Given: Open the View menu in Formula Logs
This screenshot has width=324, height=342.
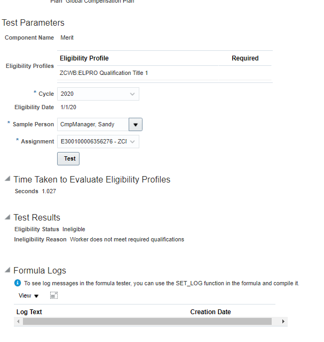Looking at the screenshot, I should coord(29,295).
